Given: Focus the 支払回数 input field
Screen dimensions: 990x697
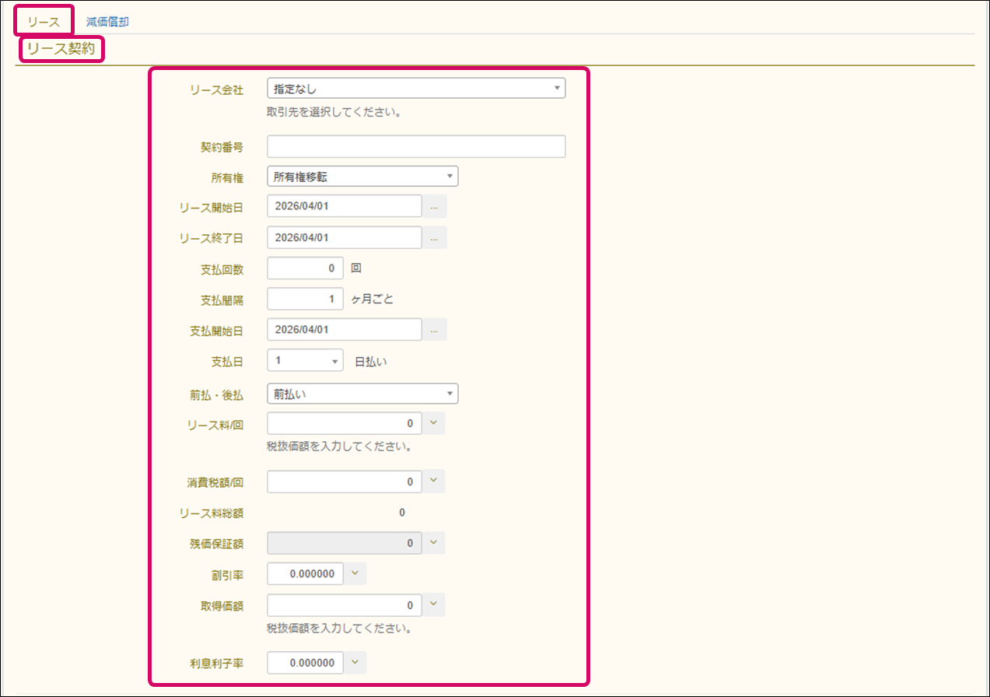Looking at the screenshot, I should pos(304,268).
